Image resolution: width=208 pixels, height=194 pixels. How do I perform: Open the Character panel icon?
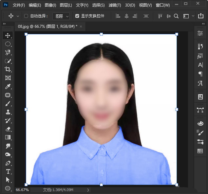coord(200,65)
